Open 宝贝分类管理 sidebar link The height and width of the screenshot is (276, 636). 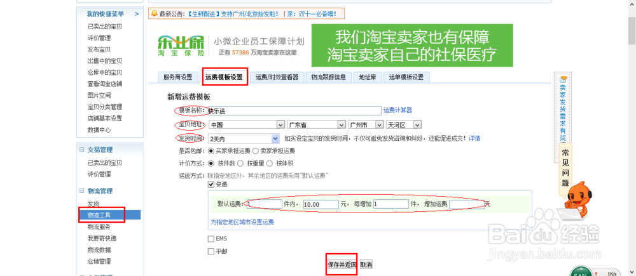(105, 107)
